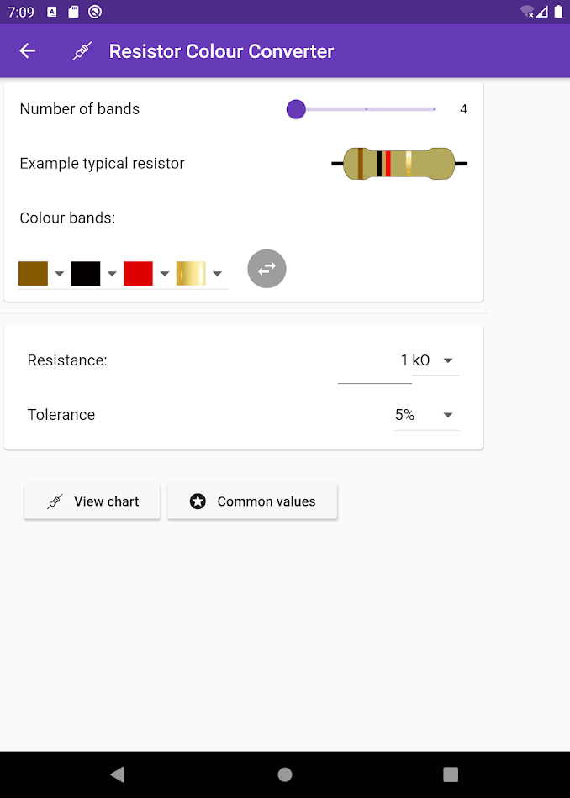Click the Number of bands slider handle
Screen dimensions: 570x798
point(296,109)
